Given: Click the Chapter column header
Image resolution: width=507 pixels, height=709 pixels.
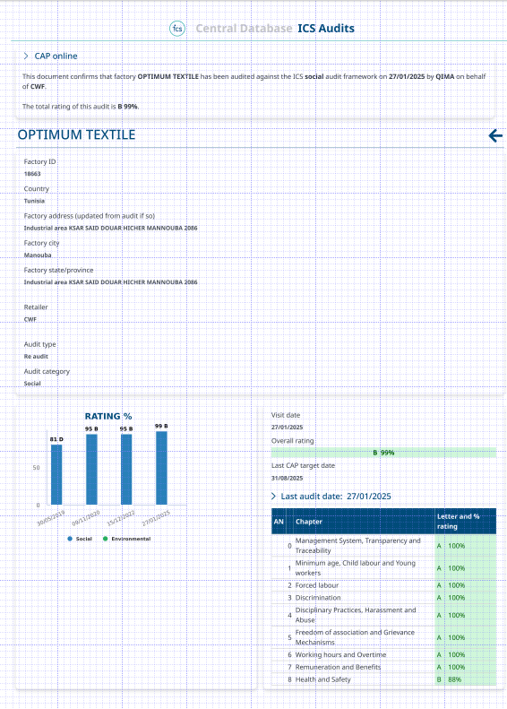Looking at the screenshot, I should [x=364, y=522].
